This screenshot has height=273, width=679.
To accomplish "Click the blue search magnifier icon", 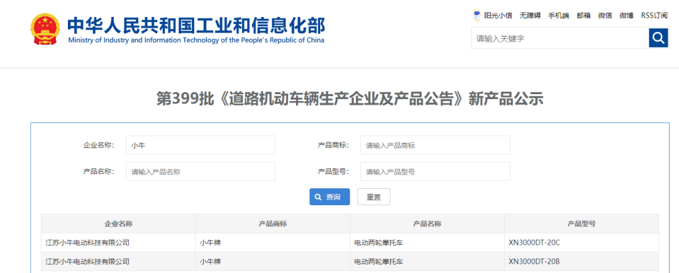I will 658,38.
